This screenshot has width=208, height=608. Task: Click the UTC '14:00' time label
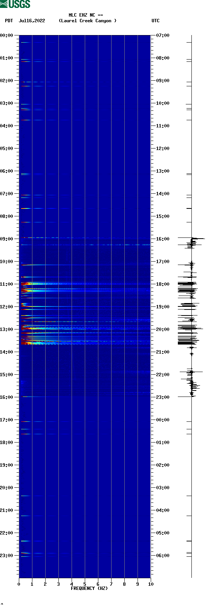[163, 194]
